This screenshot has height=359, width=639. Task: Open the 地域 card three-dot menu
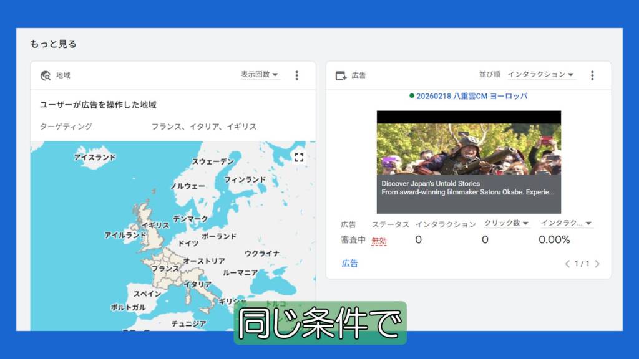pyautogui.click(x=296, y=75)
